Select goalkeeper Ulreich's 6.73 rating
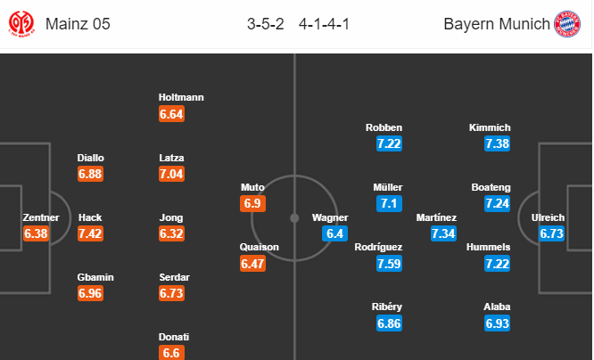594x360 pixels. [553, 233]
